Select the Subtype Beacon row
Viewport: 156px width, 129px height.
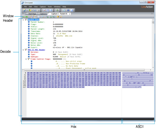point(54,57)
